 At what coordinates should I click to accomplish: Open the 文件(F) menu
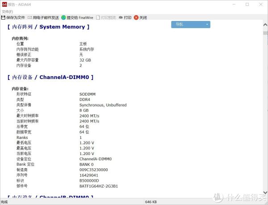8,11
